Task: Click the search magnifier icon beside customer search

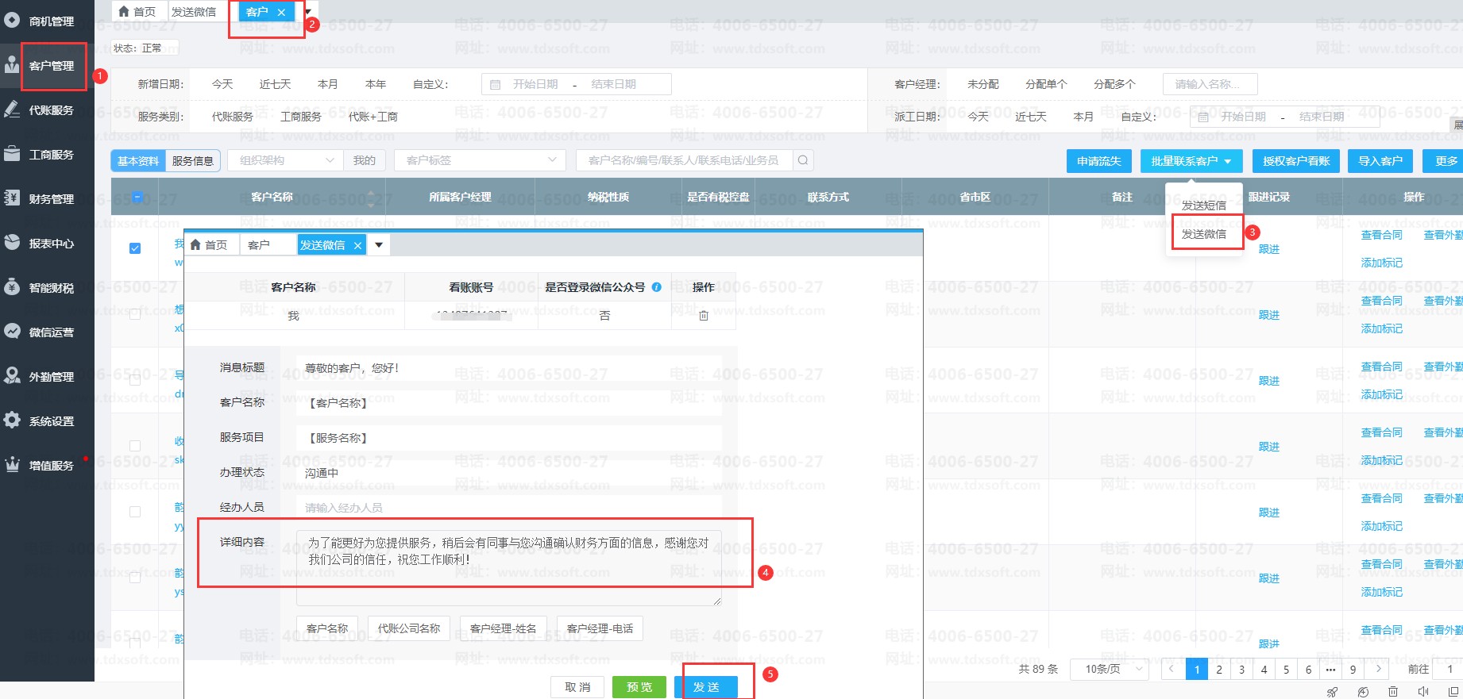Action: pos(803,160)
